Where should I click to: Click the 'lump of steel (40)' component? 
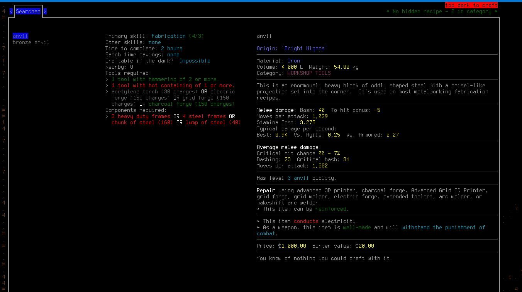click(214, 123)
